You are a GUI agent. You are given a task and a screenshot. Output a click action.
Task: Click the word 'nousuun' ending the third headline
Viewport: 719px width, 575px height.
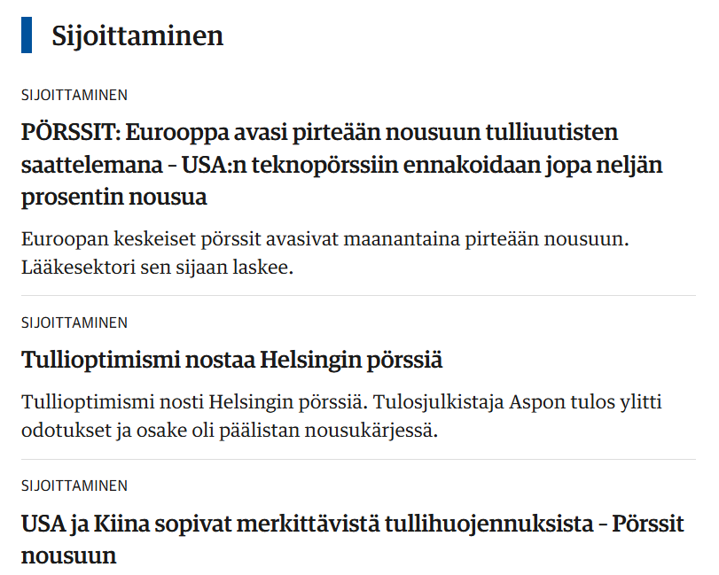[x=69, y=556]
